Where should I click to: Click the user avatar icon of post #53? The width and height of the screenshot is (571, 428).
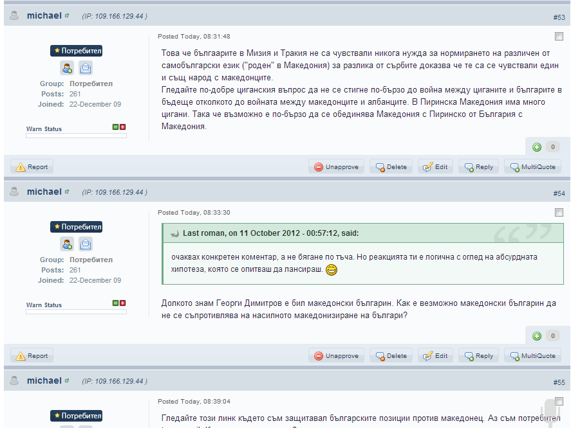14,15
